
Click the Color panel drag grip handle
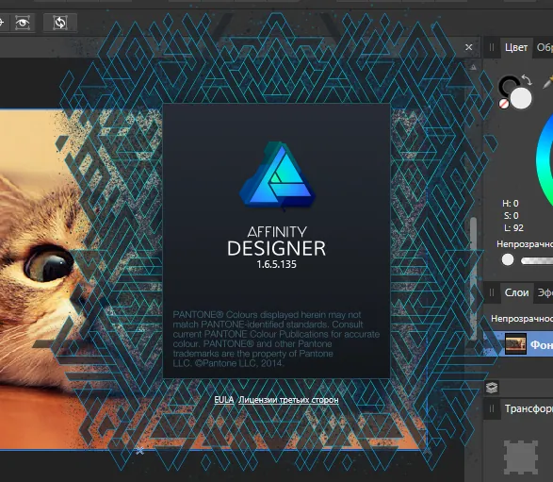[x=492, y=47]
